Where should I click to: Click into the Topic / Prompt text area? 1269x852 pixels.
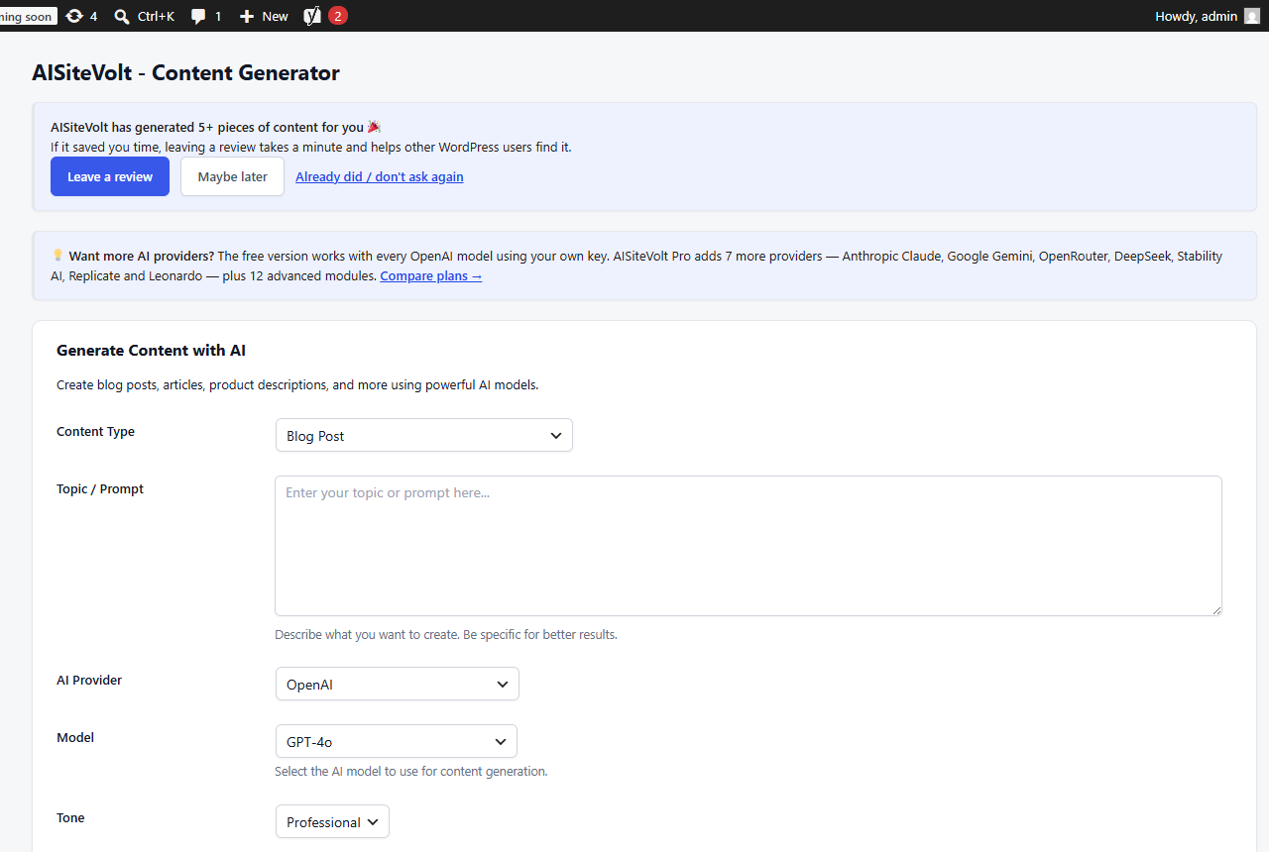[749, 546]
